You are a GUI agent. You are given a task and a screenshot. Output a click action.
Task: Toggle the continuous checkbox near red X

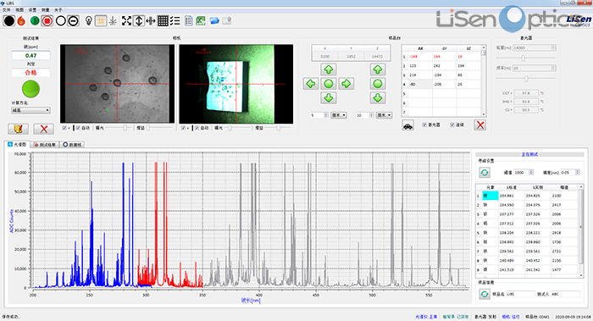(x=452, y=125)
